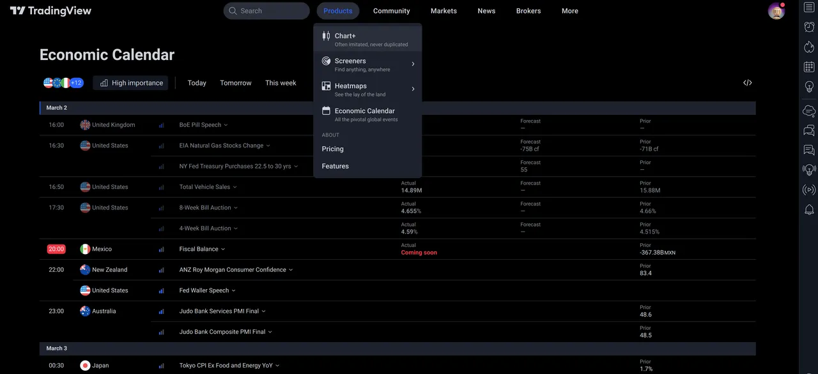Open the alarm clock alerts icon
The image size is (818, 374).
809,27
